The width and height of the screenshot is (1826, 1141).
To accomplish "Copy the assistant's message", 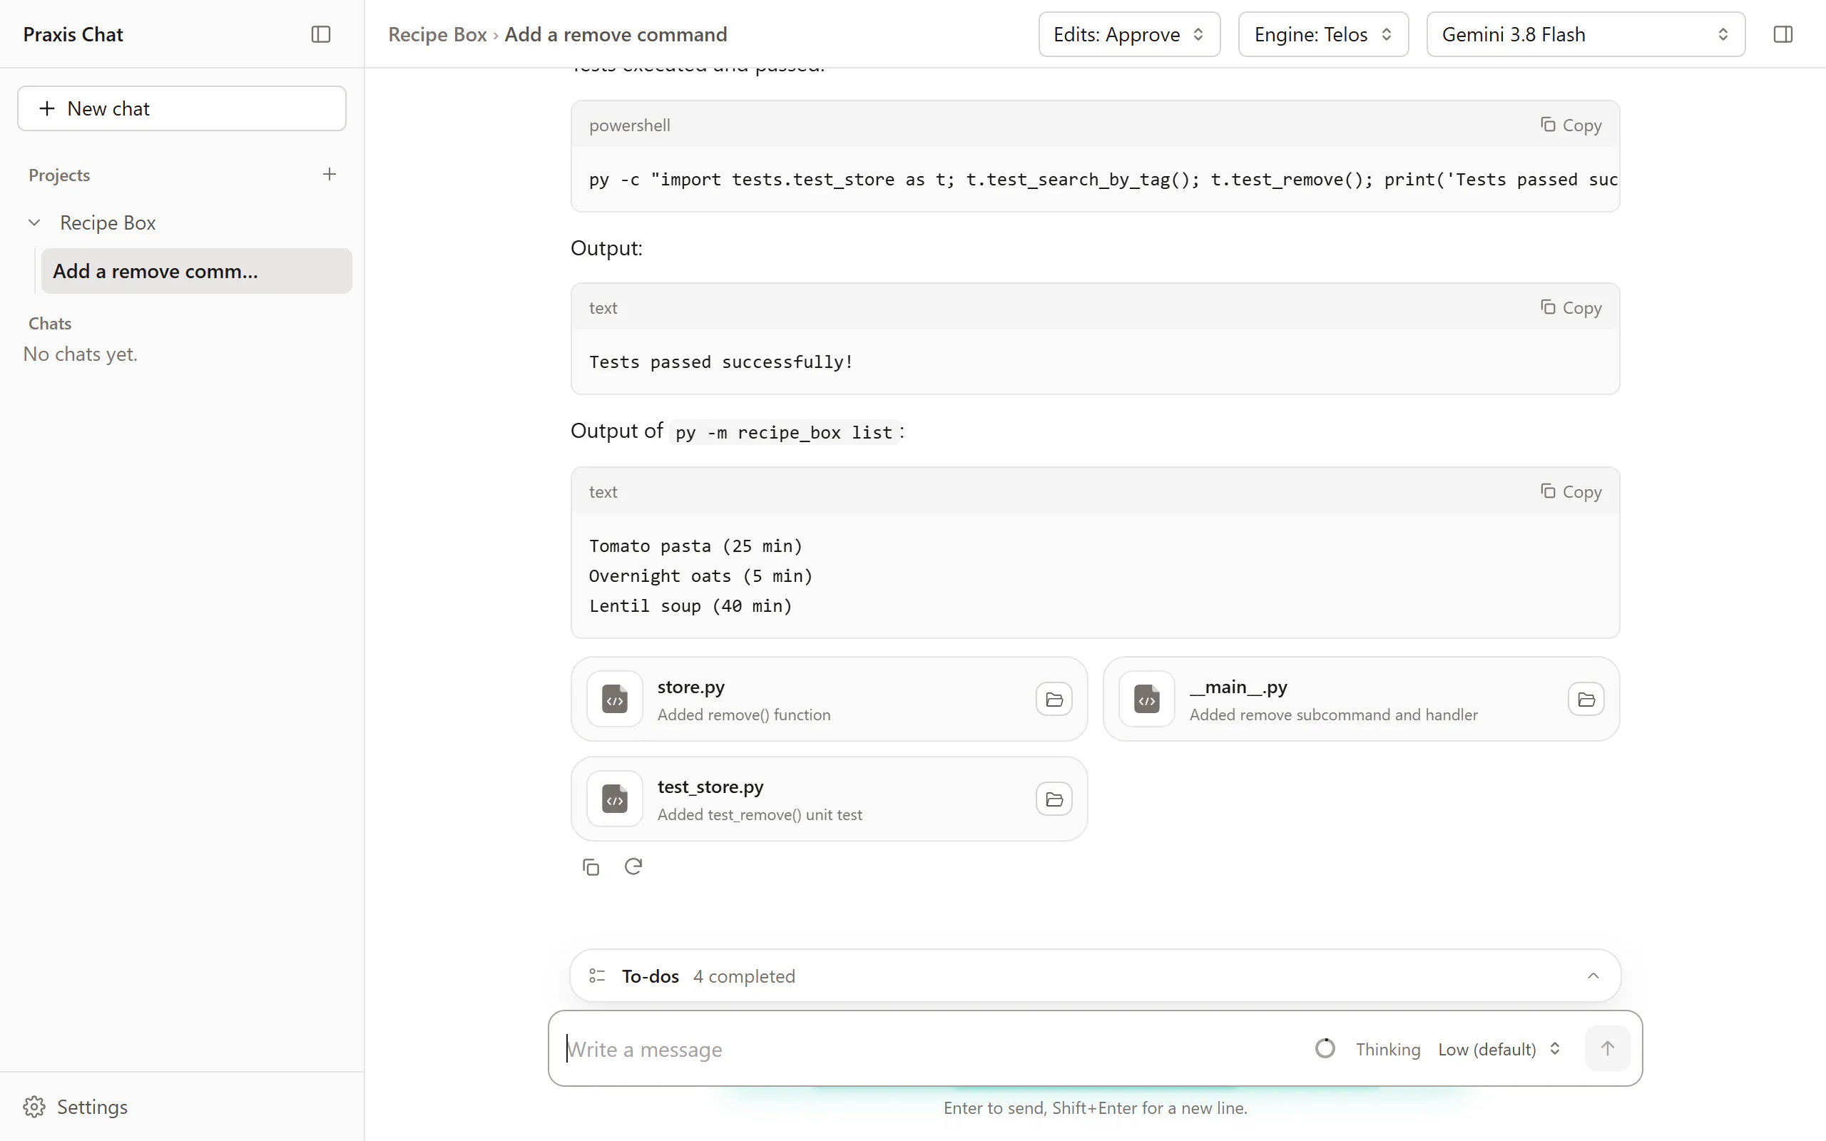I will (x=591, y=867).
